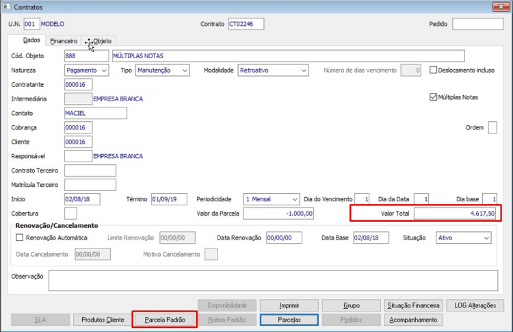The width and height of the screenshot is (513, 332).
Task: Switch to the Financeiro tab
Action: click(64, 41)
